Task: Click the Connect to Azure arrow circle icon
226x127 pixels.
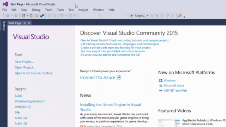Action: [x=119, y=77]
